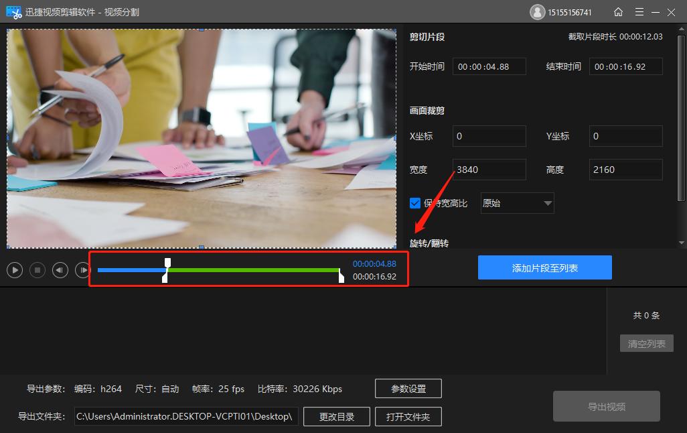Screen dimensions: 687x433
Task: Open 参数设置 export settings
Action: (408, 389)
